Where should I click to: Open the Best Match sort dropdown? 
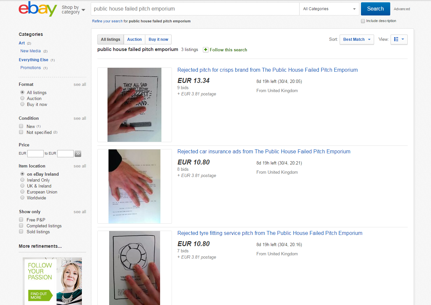tap(357, 39)
